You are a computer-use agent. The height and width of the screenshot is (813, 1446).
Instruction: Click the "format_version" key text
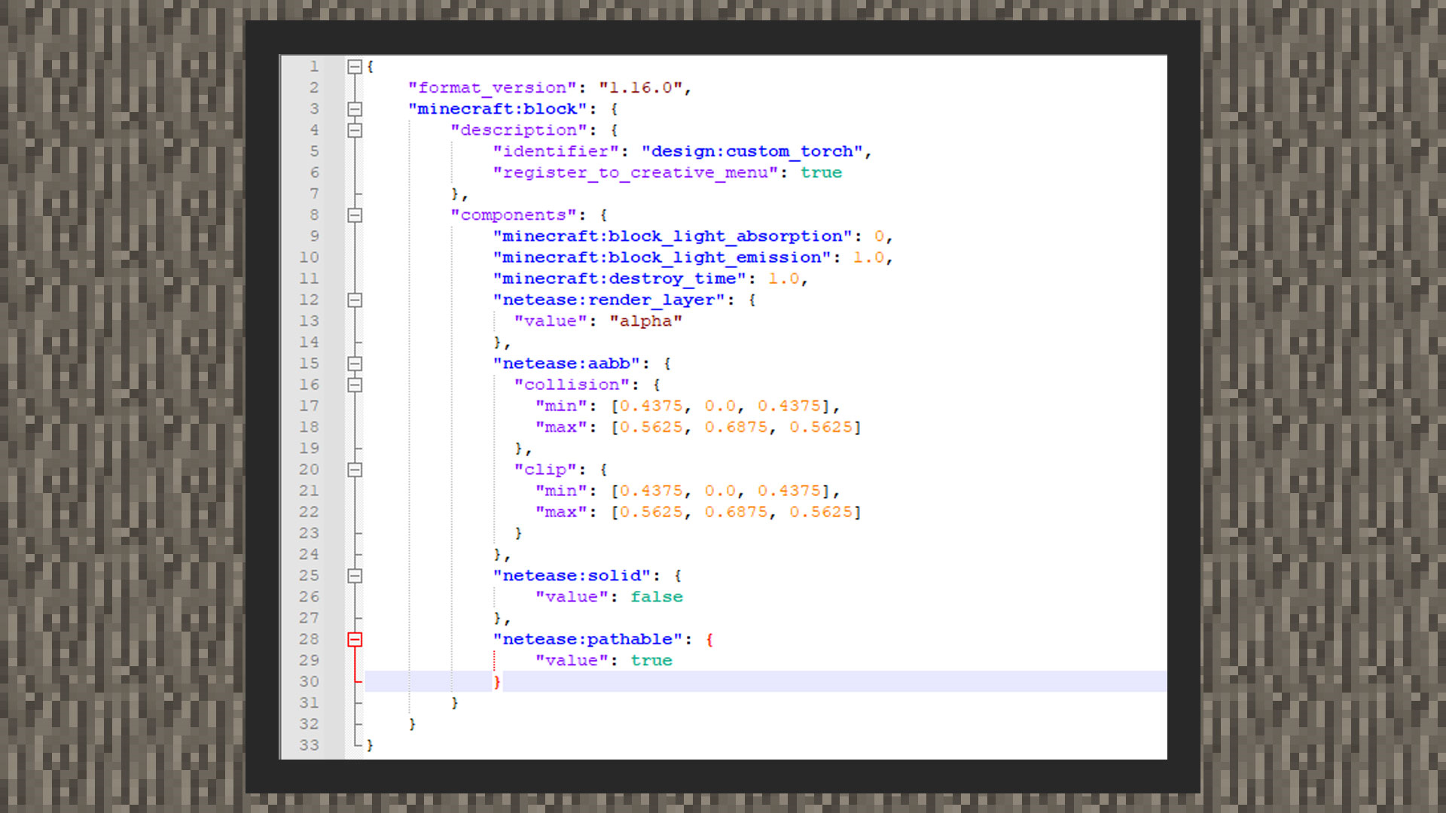coord(493,88)
